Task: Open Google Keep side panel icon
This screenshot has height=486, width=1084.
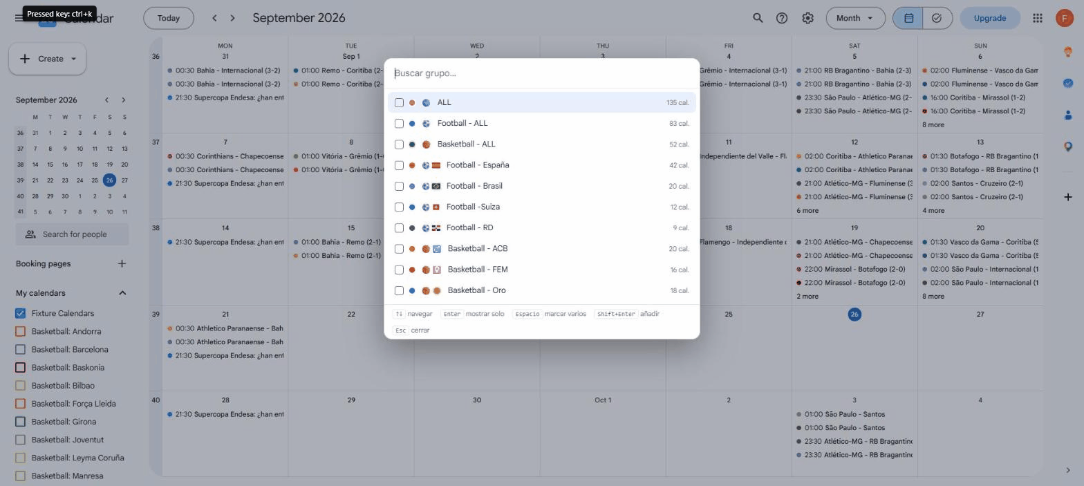Action: click(x=1068, y=52)
